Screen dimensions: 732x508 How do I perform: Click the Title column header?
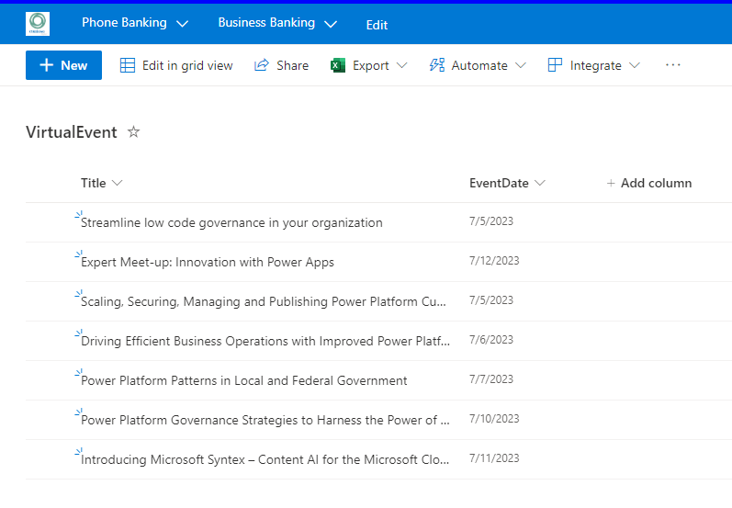coord(94,183)
